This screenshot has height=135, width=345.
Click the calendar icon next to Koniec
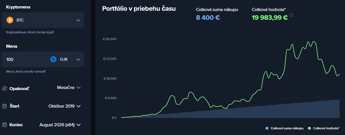pyautogui.click(x=5, y=125)
